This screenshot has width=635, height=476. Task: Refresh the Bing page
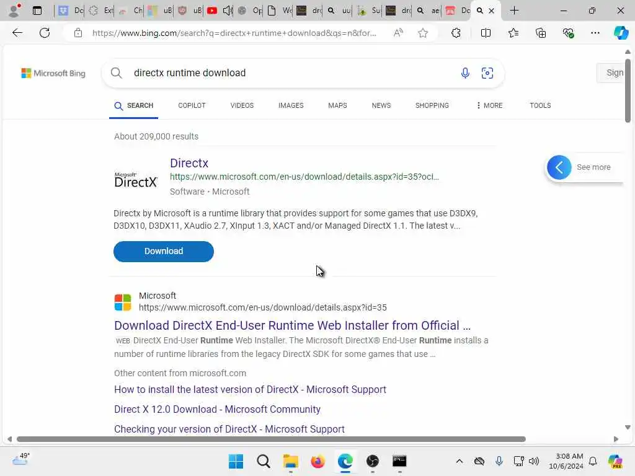click(x=45, y=33)
